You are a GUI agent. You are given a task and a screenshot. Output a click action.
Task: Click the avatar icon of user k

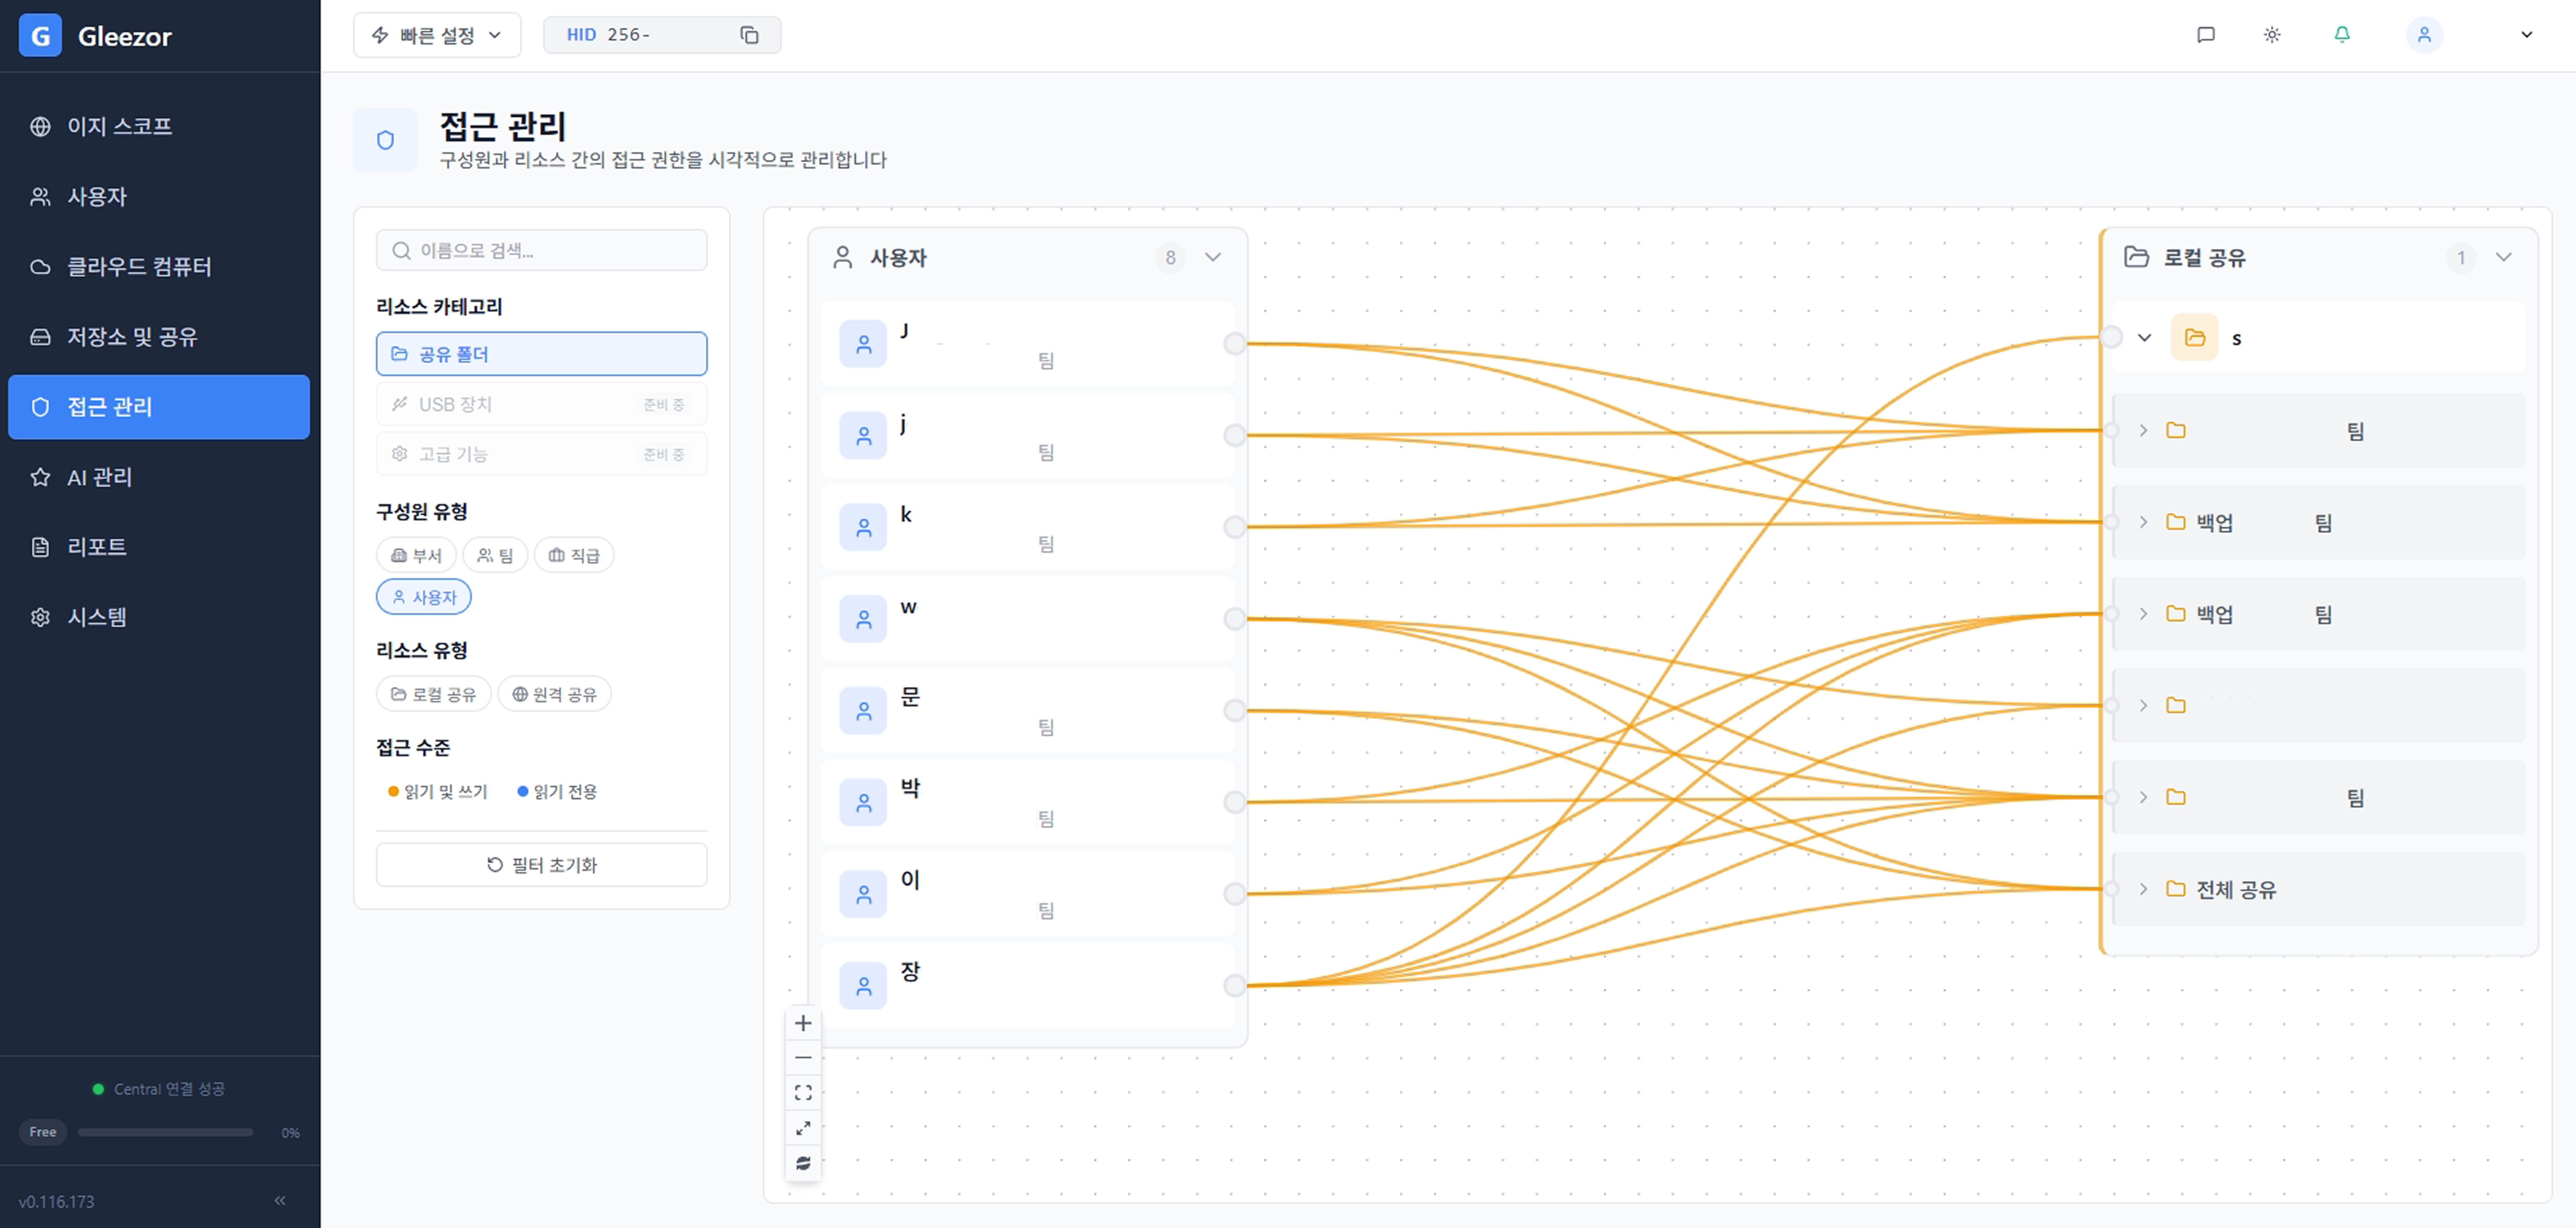tap(863, 527)
